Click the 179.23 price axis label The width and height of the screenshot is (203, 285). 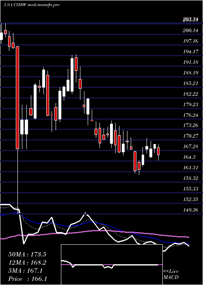[x=190, y=105]
